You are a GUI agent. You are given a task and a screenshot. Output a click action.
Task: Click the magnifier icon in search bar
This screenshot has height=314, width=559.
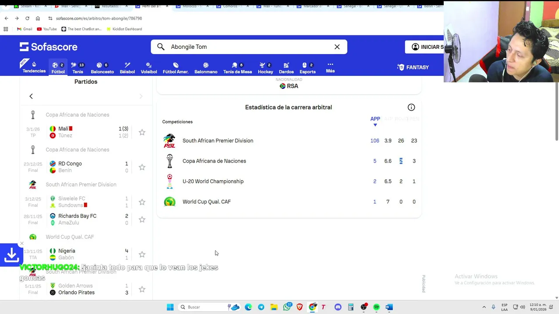click(x=161, y=47)
